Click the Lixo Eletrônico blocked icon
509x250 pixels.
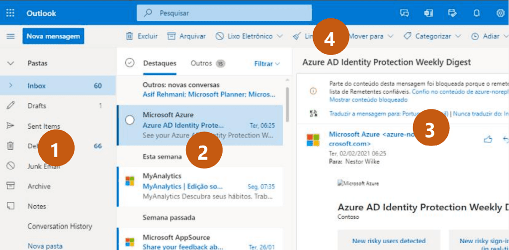point(220,36)
